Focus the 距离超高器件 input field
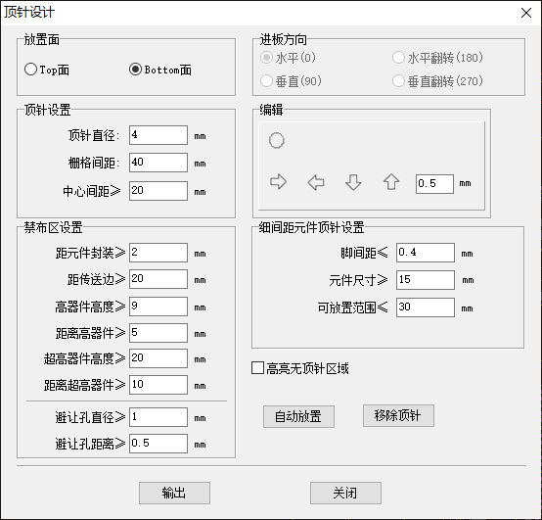This screenshot has width=542, height=520. [158, 385]
